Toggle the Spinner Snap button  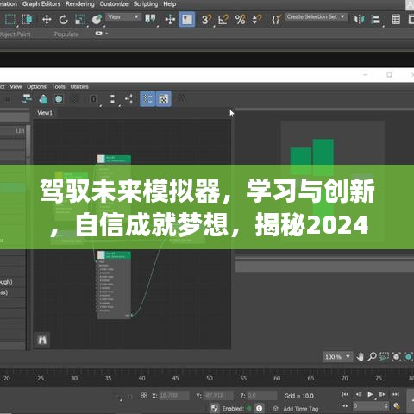tap(256, 19)
